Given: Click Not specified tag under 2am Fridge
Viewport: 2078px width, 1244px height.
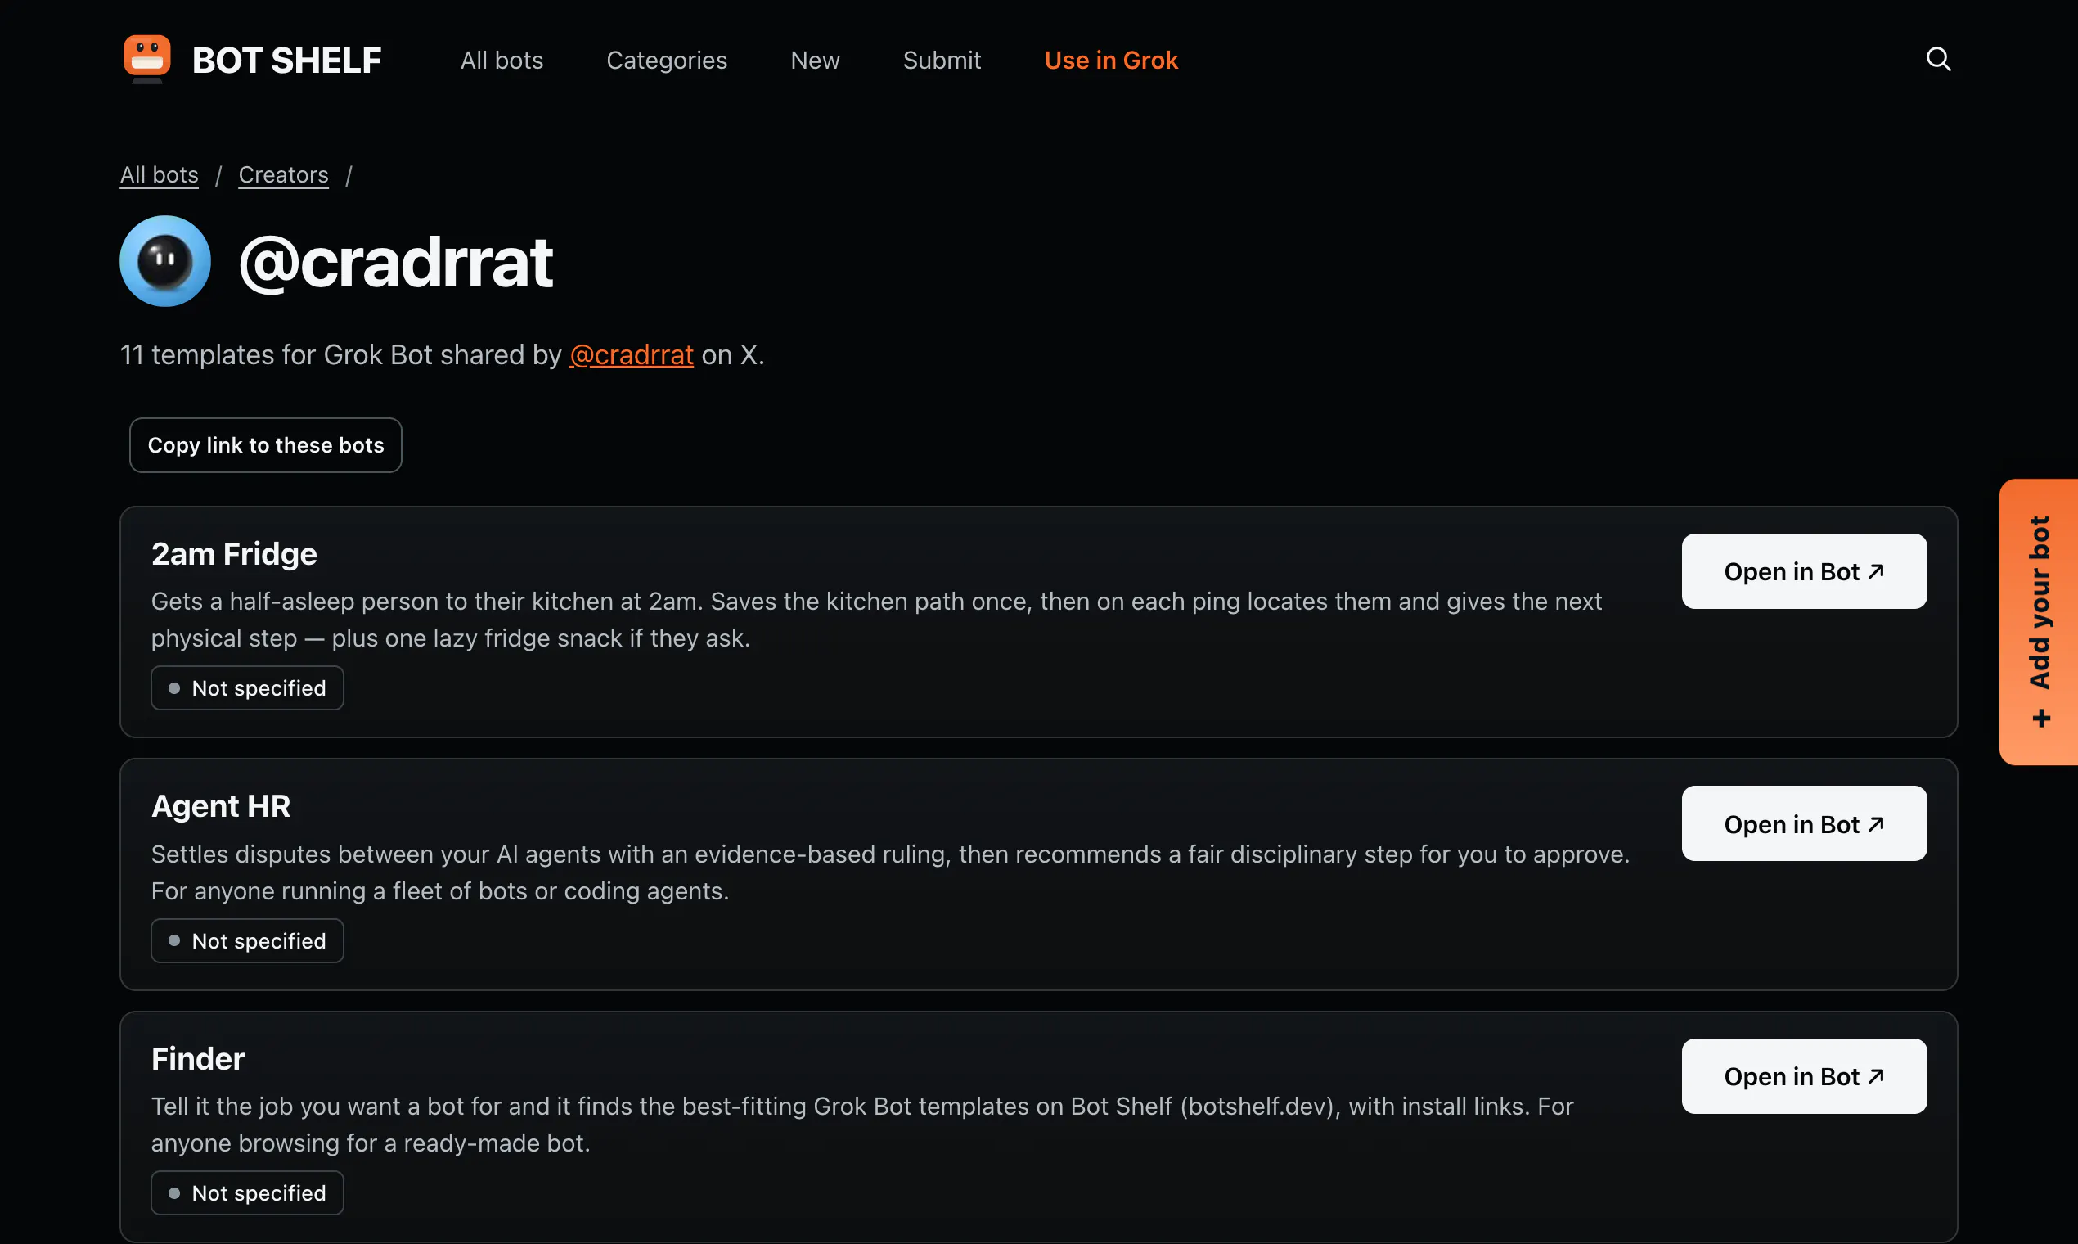Looking at the screenshot, I should click(x=247, y=688).
